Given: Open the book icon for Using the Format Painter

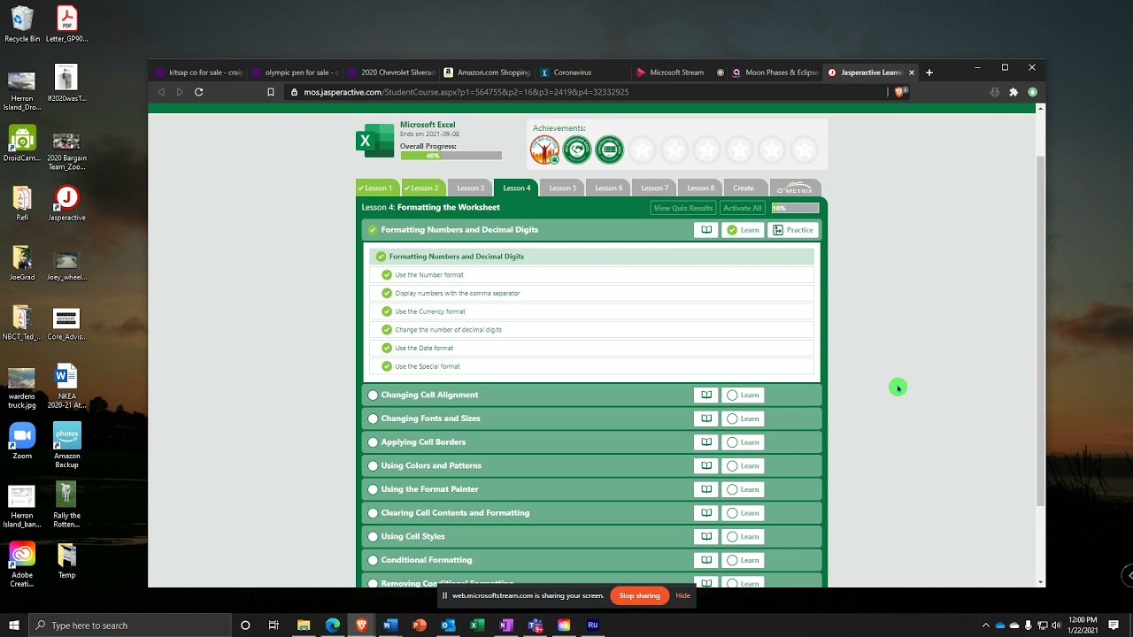Looking at the screenshot, I should coord(706,489).
